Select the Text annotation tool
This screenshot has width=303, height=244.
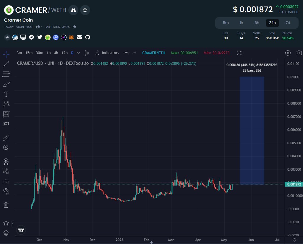pos(6,94)
